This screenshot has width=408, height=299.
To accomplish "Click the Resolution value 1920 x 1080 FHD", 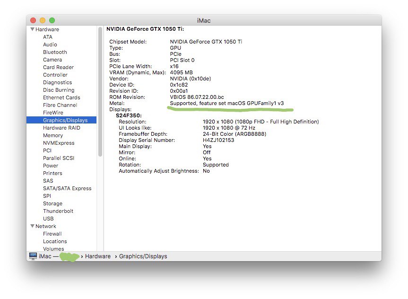I will [x=260, y=122].
